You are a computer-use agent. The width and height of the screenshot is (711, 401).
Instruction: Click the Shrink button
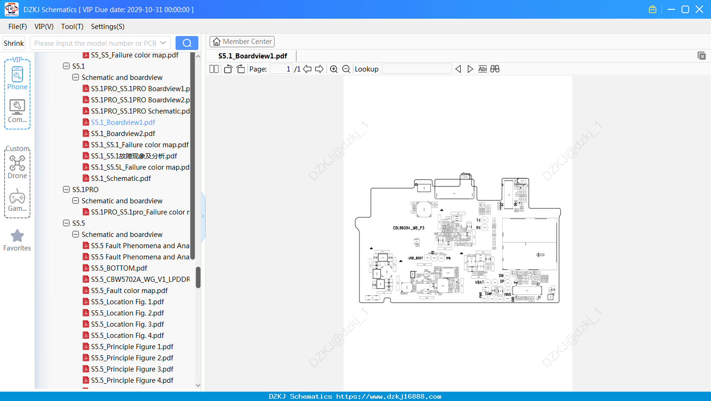coord(14,43)
